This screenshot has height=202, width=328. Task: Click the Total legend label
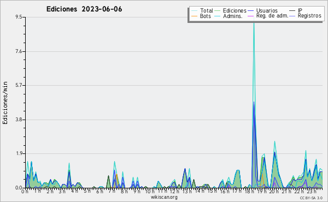point(207,10)
